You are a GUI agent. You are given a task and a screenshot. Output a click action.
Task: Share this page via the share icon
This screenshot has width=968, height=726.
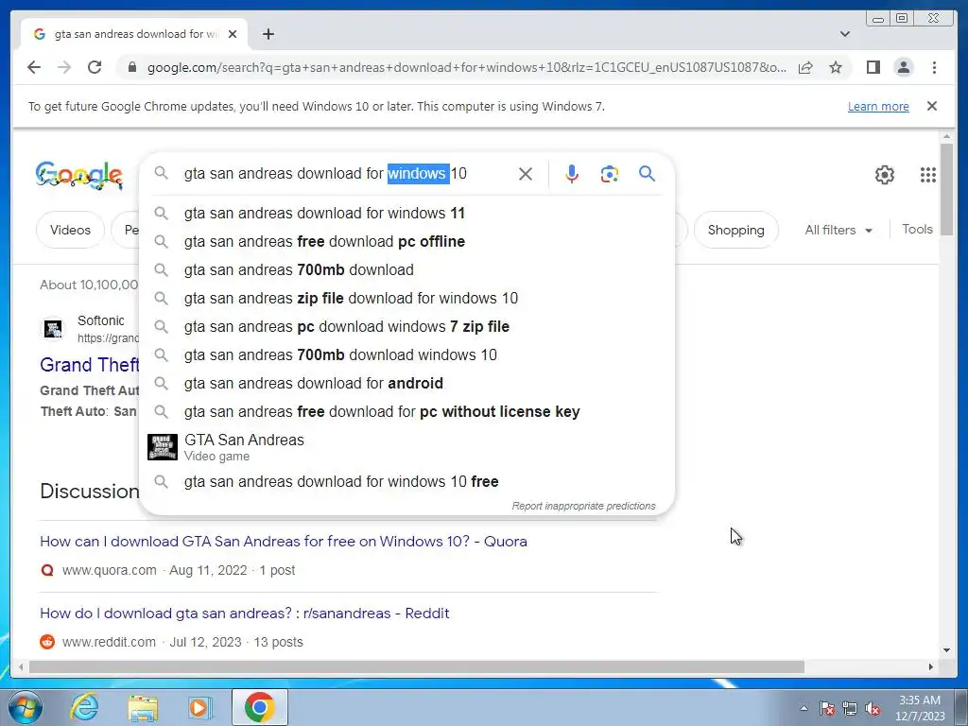pyautogui.click(x=805, y=67)
